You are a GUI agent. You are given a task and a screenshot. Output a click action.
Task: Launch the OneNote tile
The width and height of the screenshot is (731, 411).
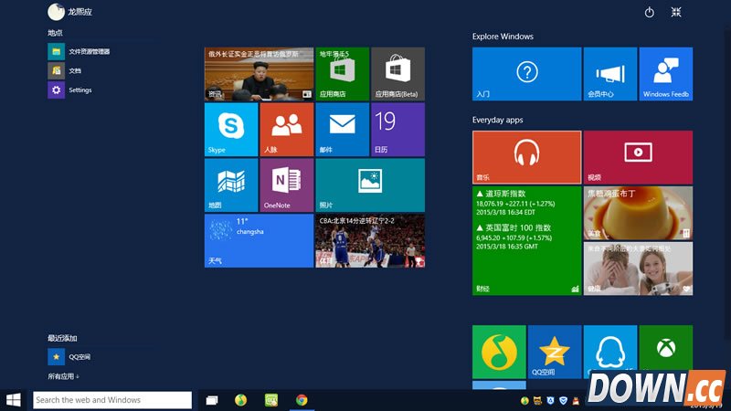(x=287, y=185)
